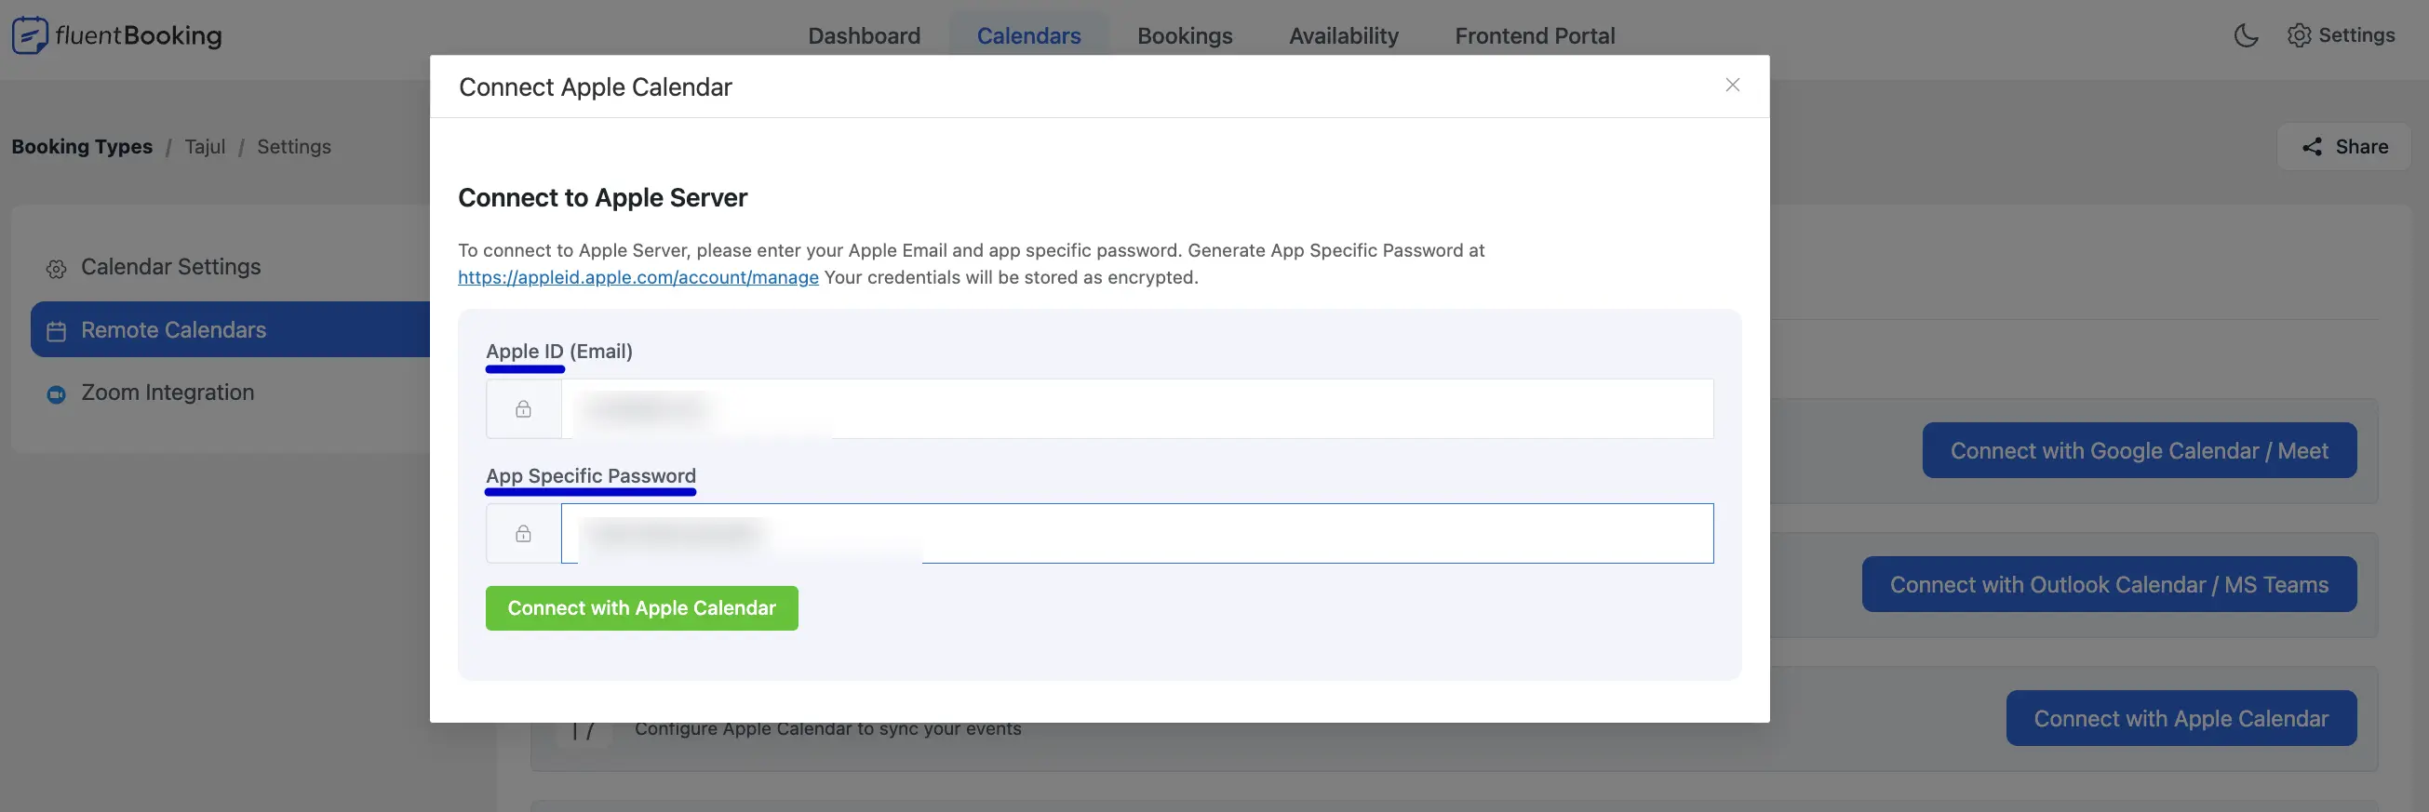Focus the App Specific Password input field

click(x=1137, y=534)
